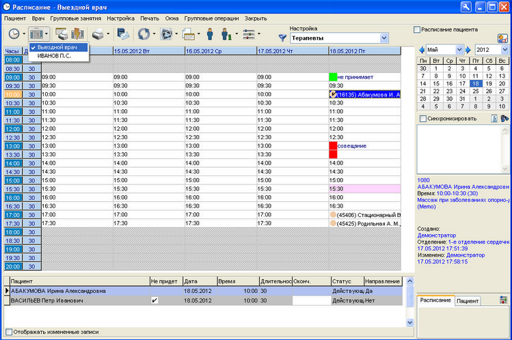Click the circle marker of appointment 45406
Viewport: 512px width, 340px height.
(x=333, y=215)
